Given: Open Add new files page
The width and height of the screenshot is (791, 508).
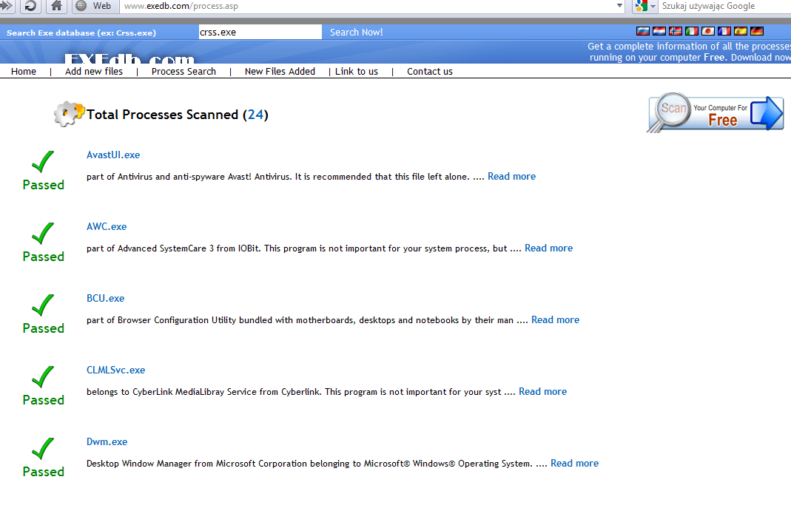Looking at the screenshot, I should coord(94,72).
